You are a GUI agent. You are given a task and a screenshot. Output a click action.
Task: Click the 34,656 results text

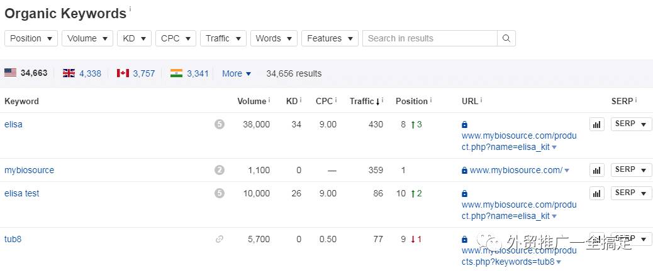tap(294, 73)
